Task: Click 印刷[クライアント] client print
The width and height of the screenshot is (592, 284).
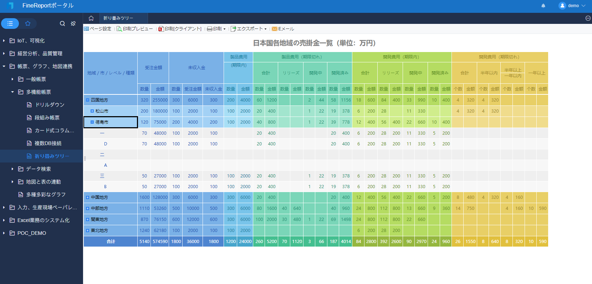Action: pos(180,29)
